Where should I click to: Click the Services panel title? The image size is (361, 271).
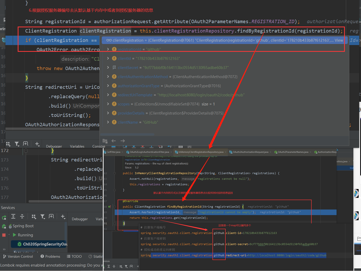coord(8,207)
